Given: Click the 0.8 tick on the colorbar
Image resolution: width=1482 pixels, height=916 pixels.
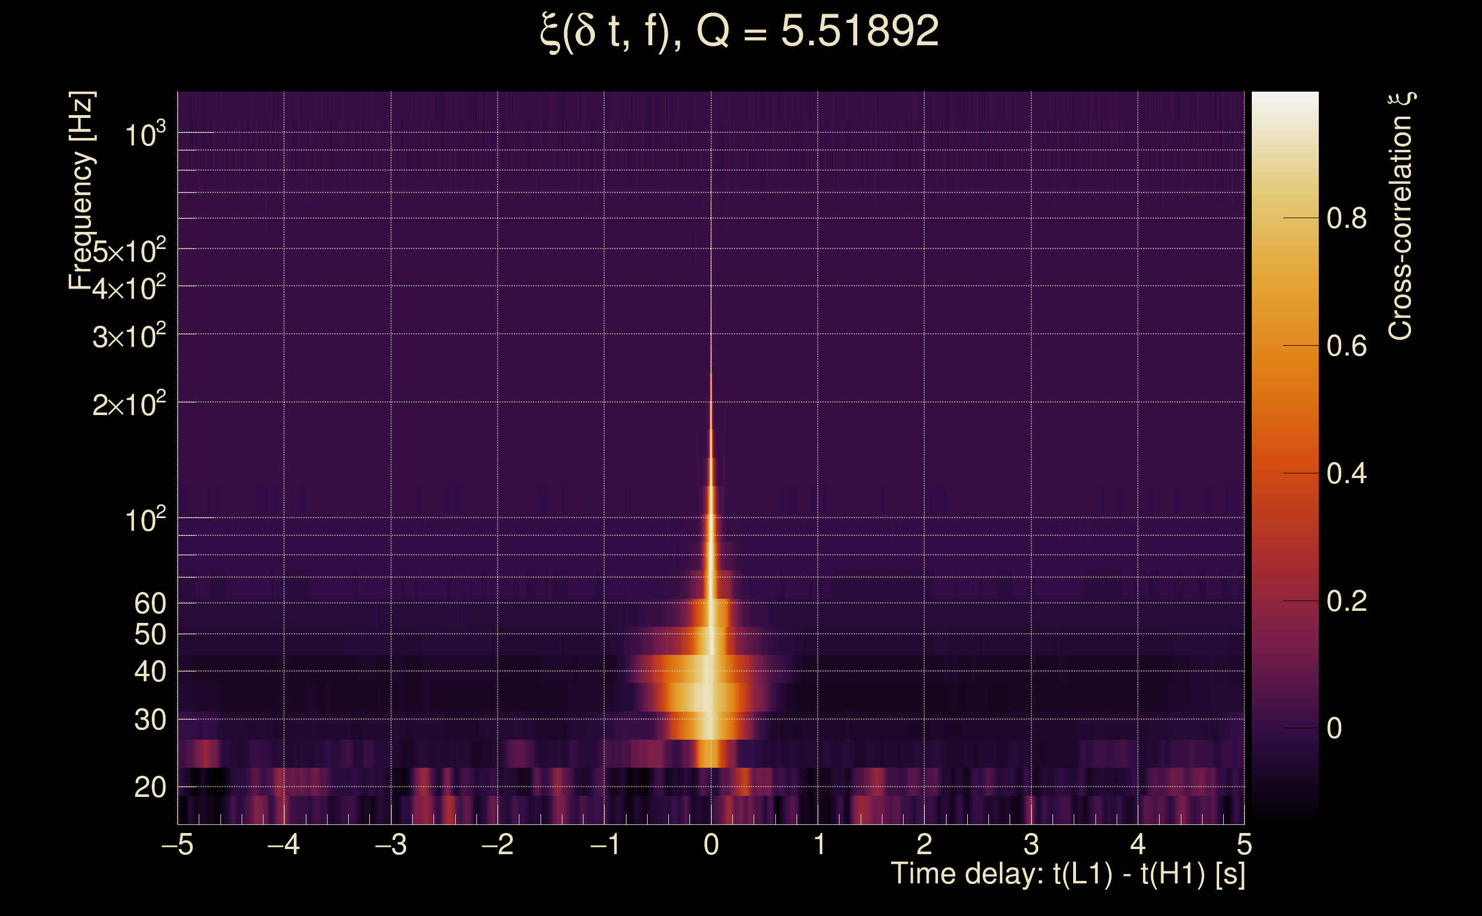Looking at the screenshot, I should tap(1346, 218).
